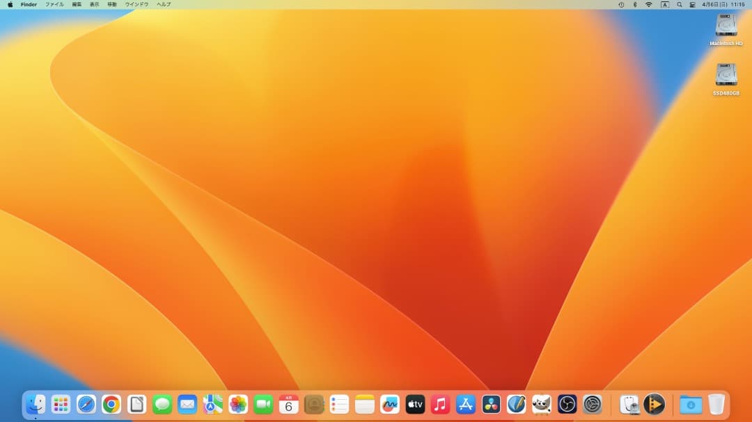Open Launchpad
Image resolution: width=752 pixels, height=422 pixels.
point(61,404)
